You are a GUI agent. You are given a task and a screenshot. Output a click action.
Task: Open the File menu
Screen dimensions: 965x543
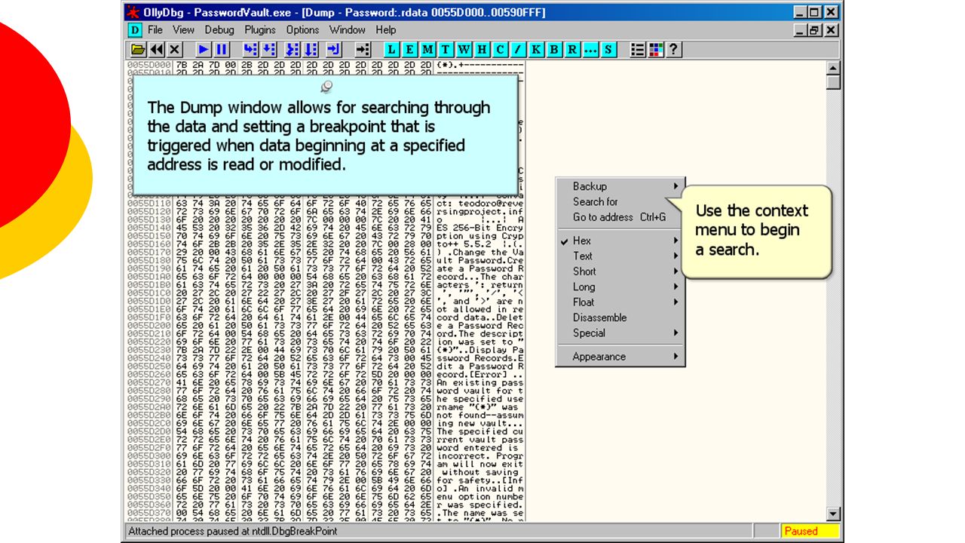tap(155, 30)
